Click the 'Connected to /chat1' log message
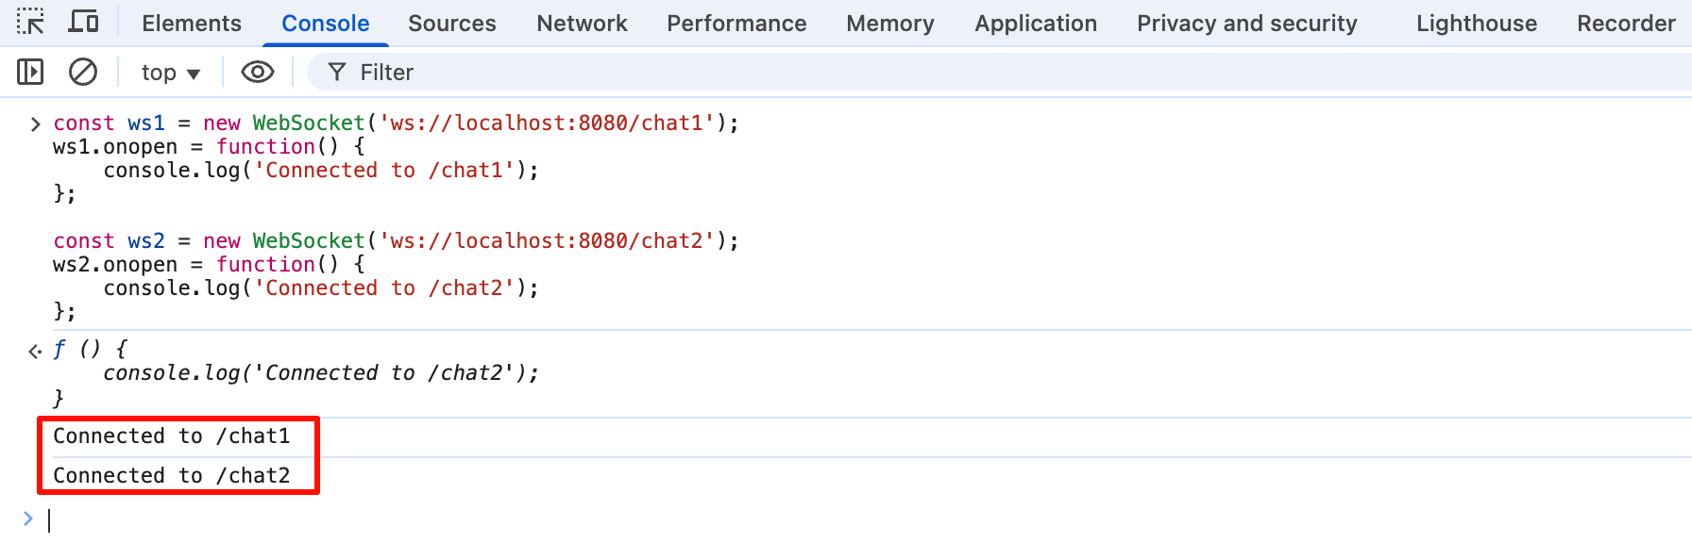 coord(172,436)
